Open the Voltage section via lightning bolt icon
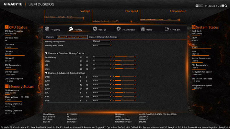The image size is (230, 129). coord(95,29)
